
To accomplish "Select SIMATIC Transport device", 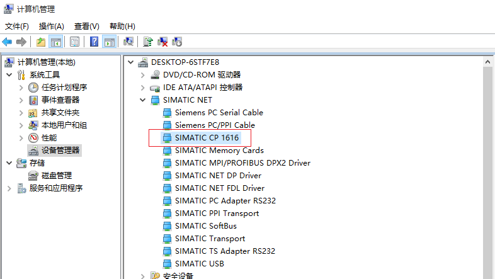I will 210,239.
